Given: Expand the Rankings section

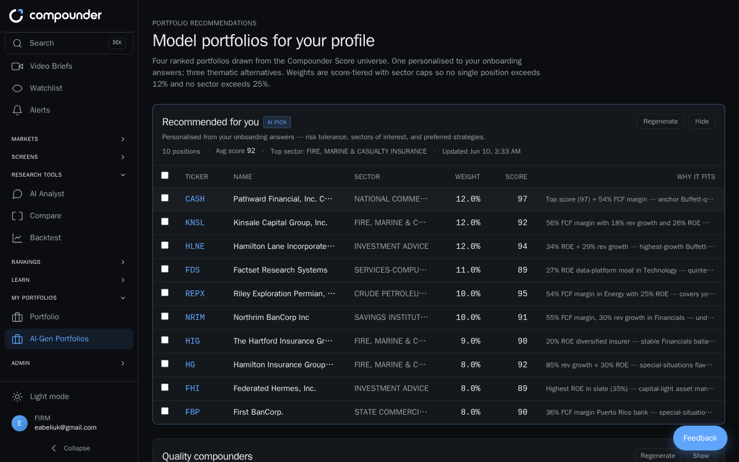Looking at the screenshot, I should [x=69, y=262].
